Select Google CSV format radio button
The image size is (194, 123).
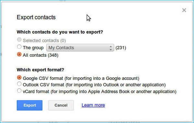pyautogui.click(x=19, y=77)
